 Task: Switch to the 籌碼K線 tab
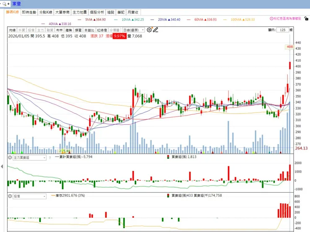(x=12, y=12)
